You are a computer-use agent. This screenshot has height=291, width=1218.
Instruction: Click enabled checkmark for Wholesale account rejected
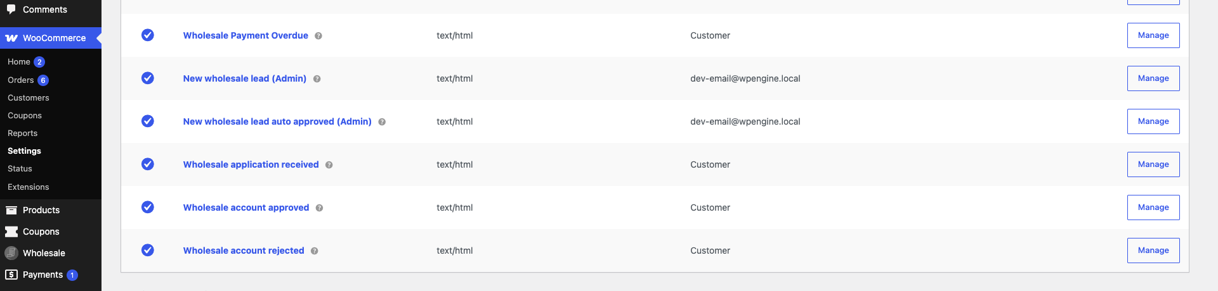point(148,250)
